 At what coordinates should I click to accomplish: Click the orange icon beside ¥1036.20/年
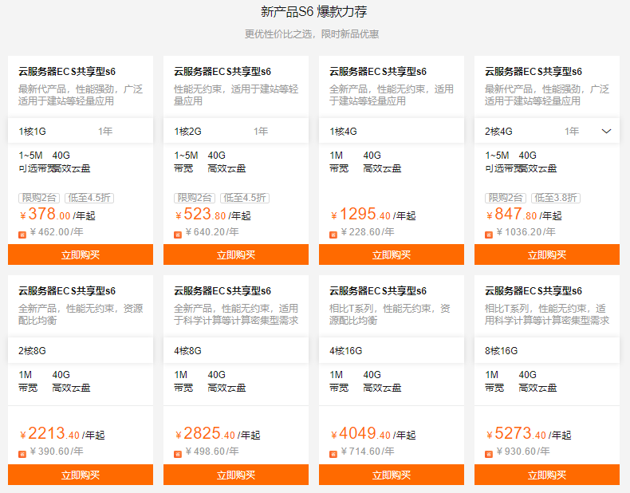[489, 235]
